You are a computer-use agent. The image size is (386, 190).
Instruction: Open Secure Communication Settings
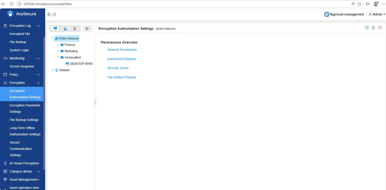pyautogui.click(x=21, y=149)
